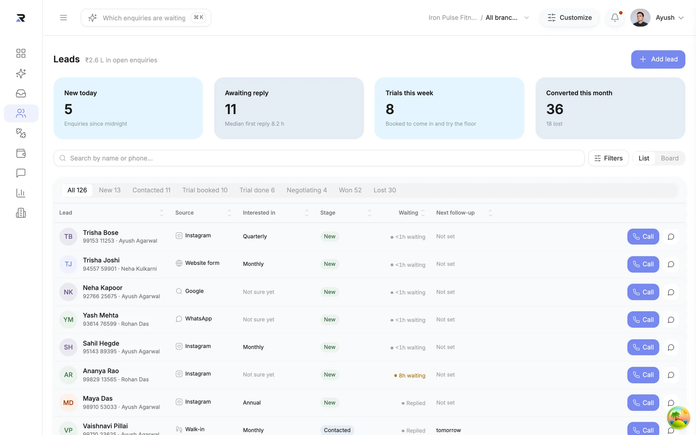This screenshot has height=435, width=696.
Task: Click the Add lead button
Action: click(658, 60)
